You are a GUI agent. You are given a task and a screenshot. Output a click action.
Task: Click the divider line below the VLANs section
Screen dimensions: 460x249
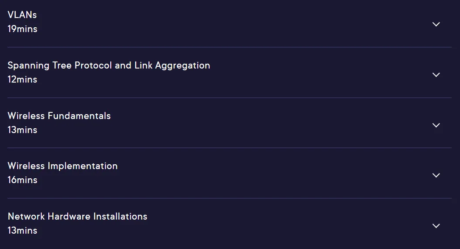pos(229,47)
